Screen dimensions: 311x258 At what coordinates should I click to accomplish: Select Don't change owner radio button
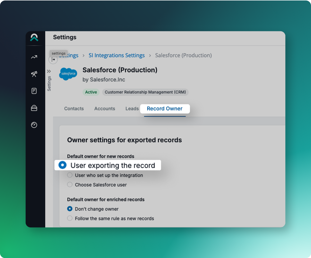click(70, 209)
